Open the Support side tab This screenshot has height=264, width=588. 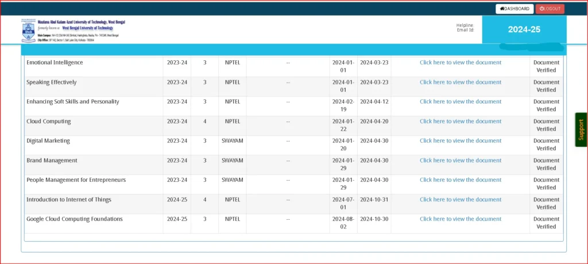[x=581, y=129]
